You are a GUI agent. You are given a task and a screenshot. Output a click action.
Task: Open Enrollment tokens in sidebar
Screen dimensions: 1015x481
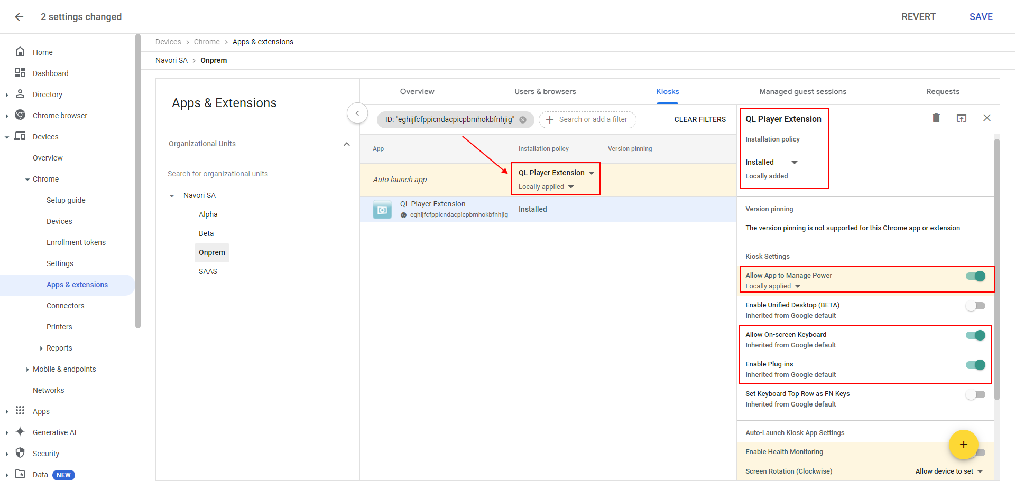76,242
